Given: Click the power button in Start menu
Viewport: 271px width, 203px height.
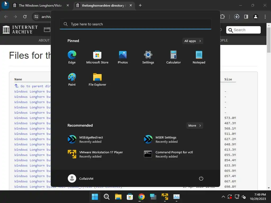Looking at the screenshot, I should click(201, 178).
